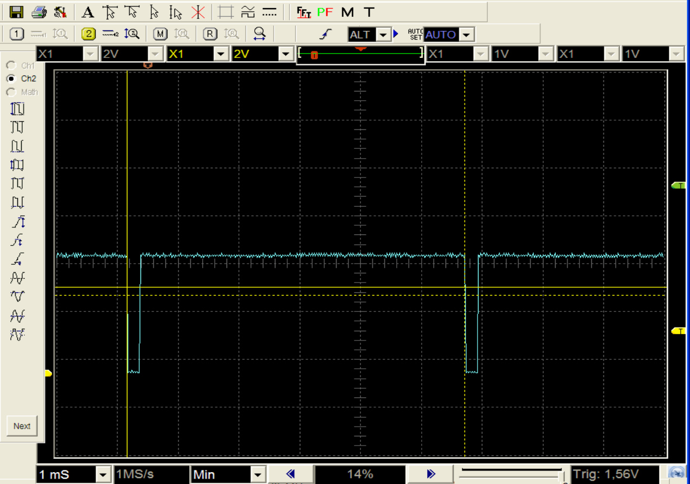Click the green and red PF icon

(325, 12)
